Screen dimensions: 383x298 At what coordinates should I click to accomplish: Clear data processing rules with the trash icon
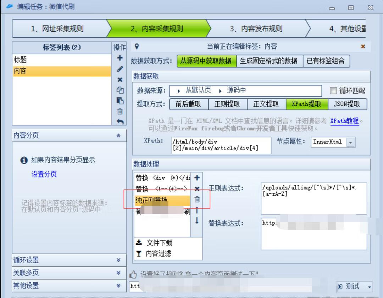click(x=197, y=199)
